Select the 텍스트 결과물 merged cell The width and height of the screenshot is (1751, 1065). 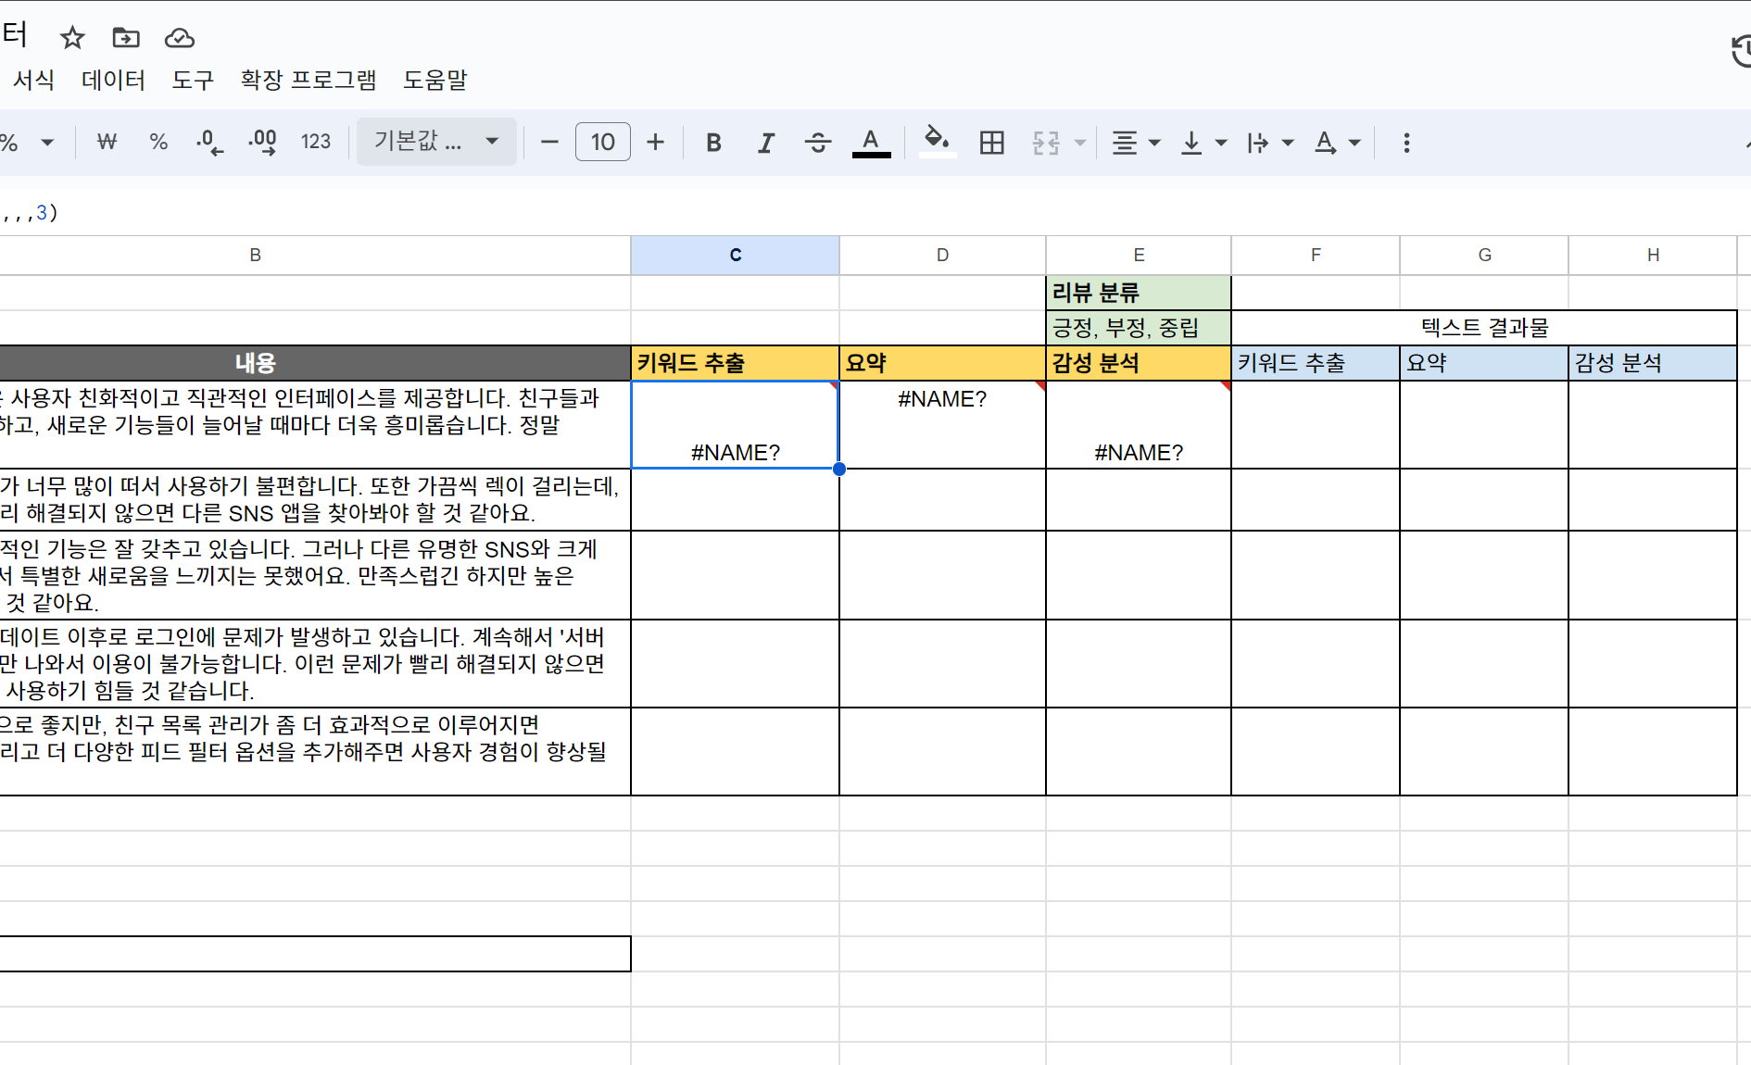(x=1484, y=328)
